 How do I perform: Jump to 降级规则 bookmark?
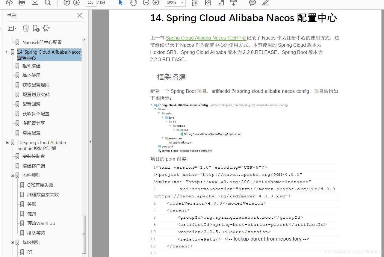click(x=31, y=243)
